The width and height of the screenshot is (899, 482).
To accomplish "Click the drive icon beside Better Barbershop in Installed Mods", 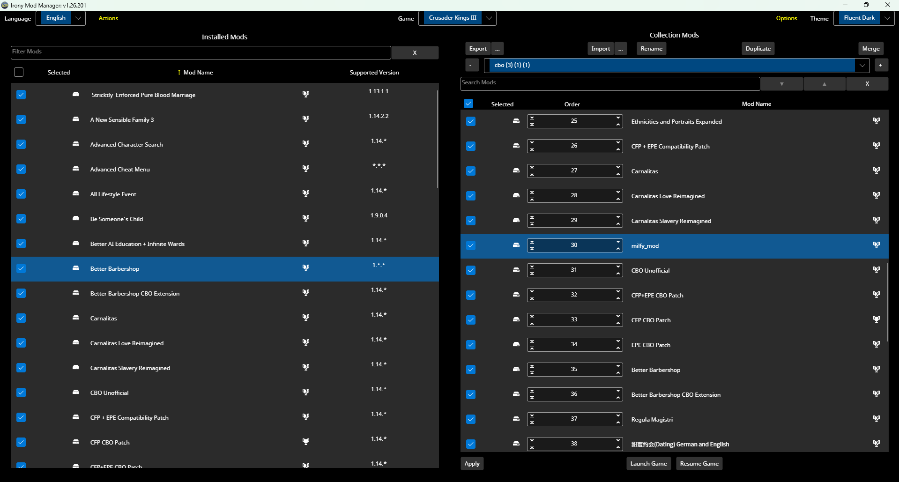I will (76, 268).
